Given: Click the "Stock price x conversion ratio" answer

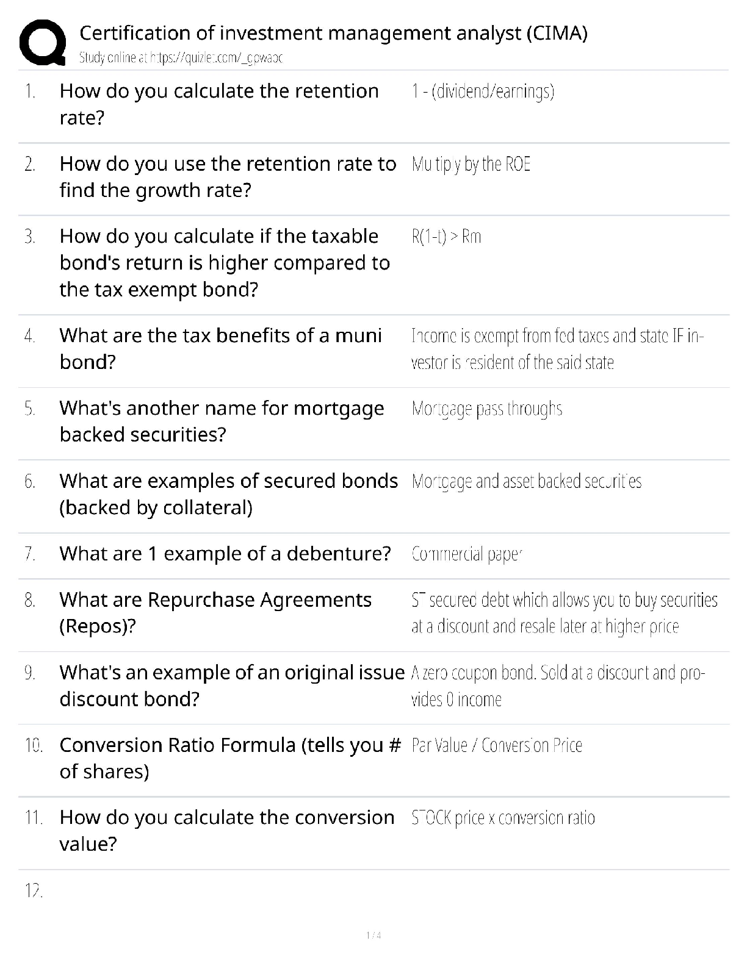Looking at the screenshot, I should tap(503, 818).
